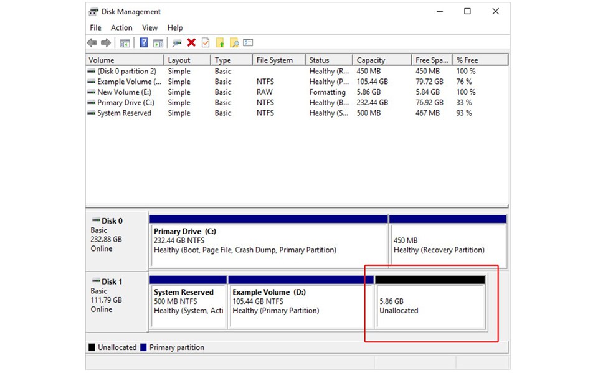The image size is (598, 373).
Task: Click the checkmark page properties icon
Action: pyautogui.click(x=206, y=43)
